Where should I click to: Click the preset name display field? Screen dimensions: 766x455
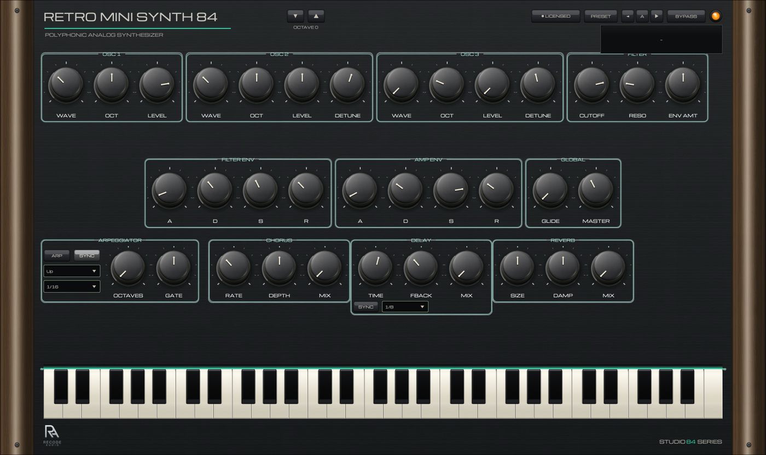[661, 39]
